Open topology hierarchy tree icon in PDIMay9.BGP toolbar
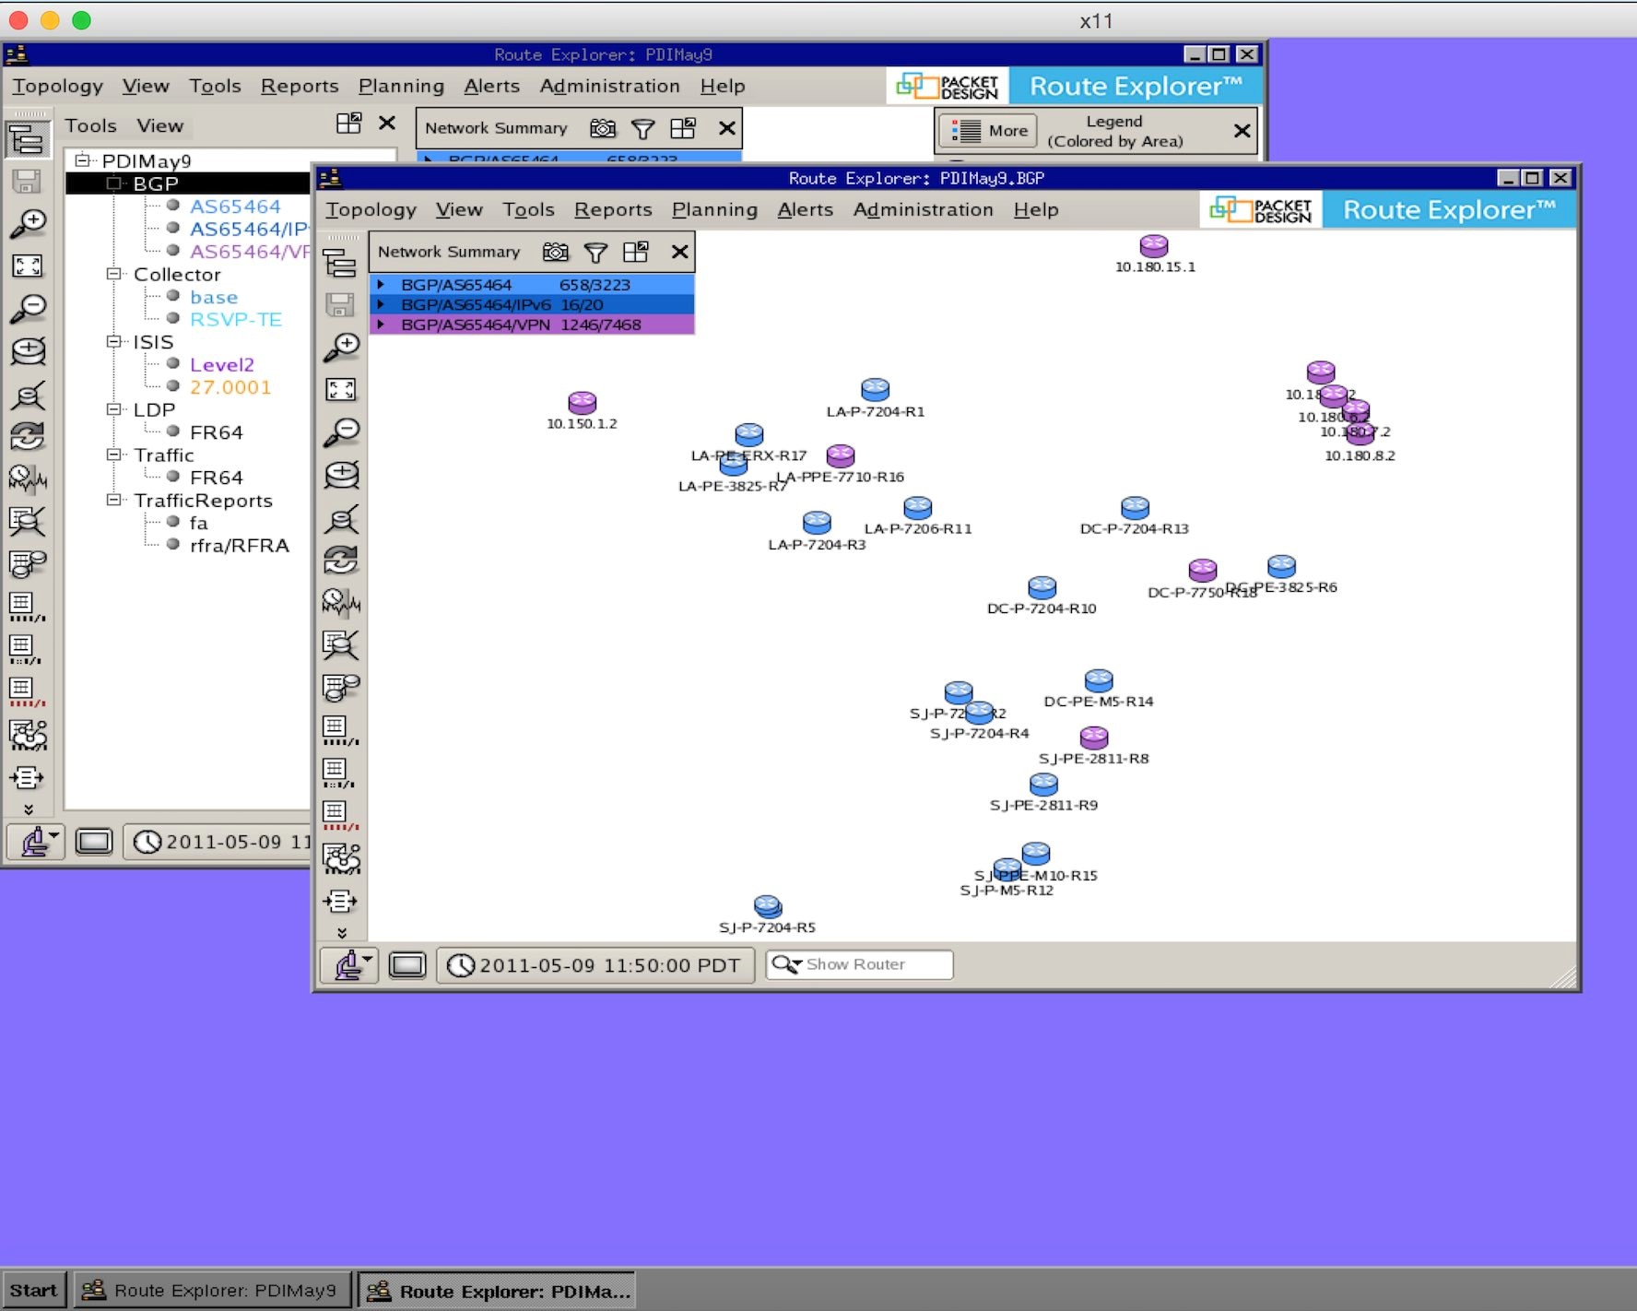The image size is (1637, 1311). (340, 265)
